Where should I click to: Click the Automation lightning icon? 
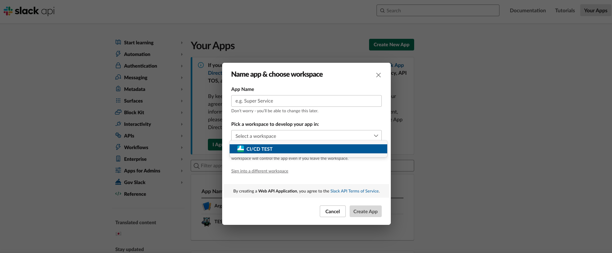(x=118, y=54)
